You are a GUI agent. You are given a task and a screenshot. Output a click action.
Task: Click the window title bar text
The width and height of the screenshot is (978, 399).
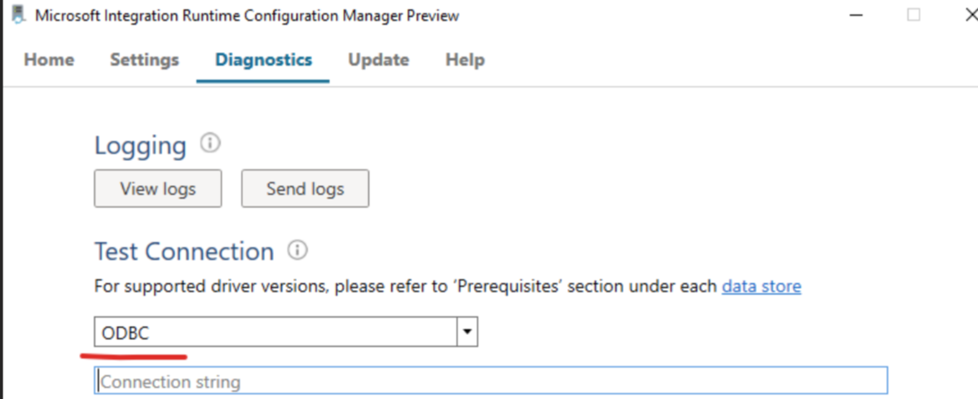(x=247, y=15)
